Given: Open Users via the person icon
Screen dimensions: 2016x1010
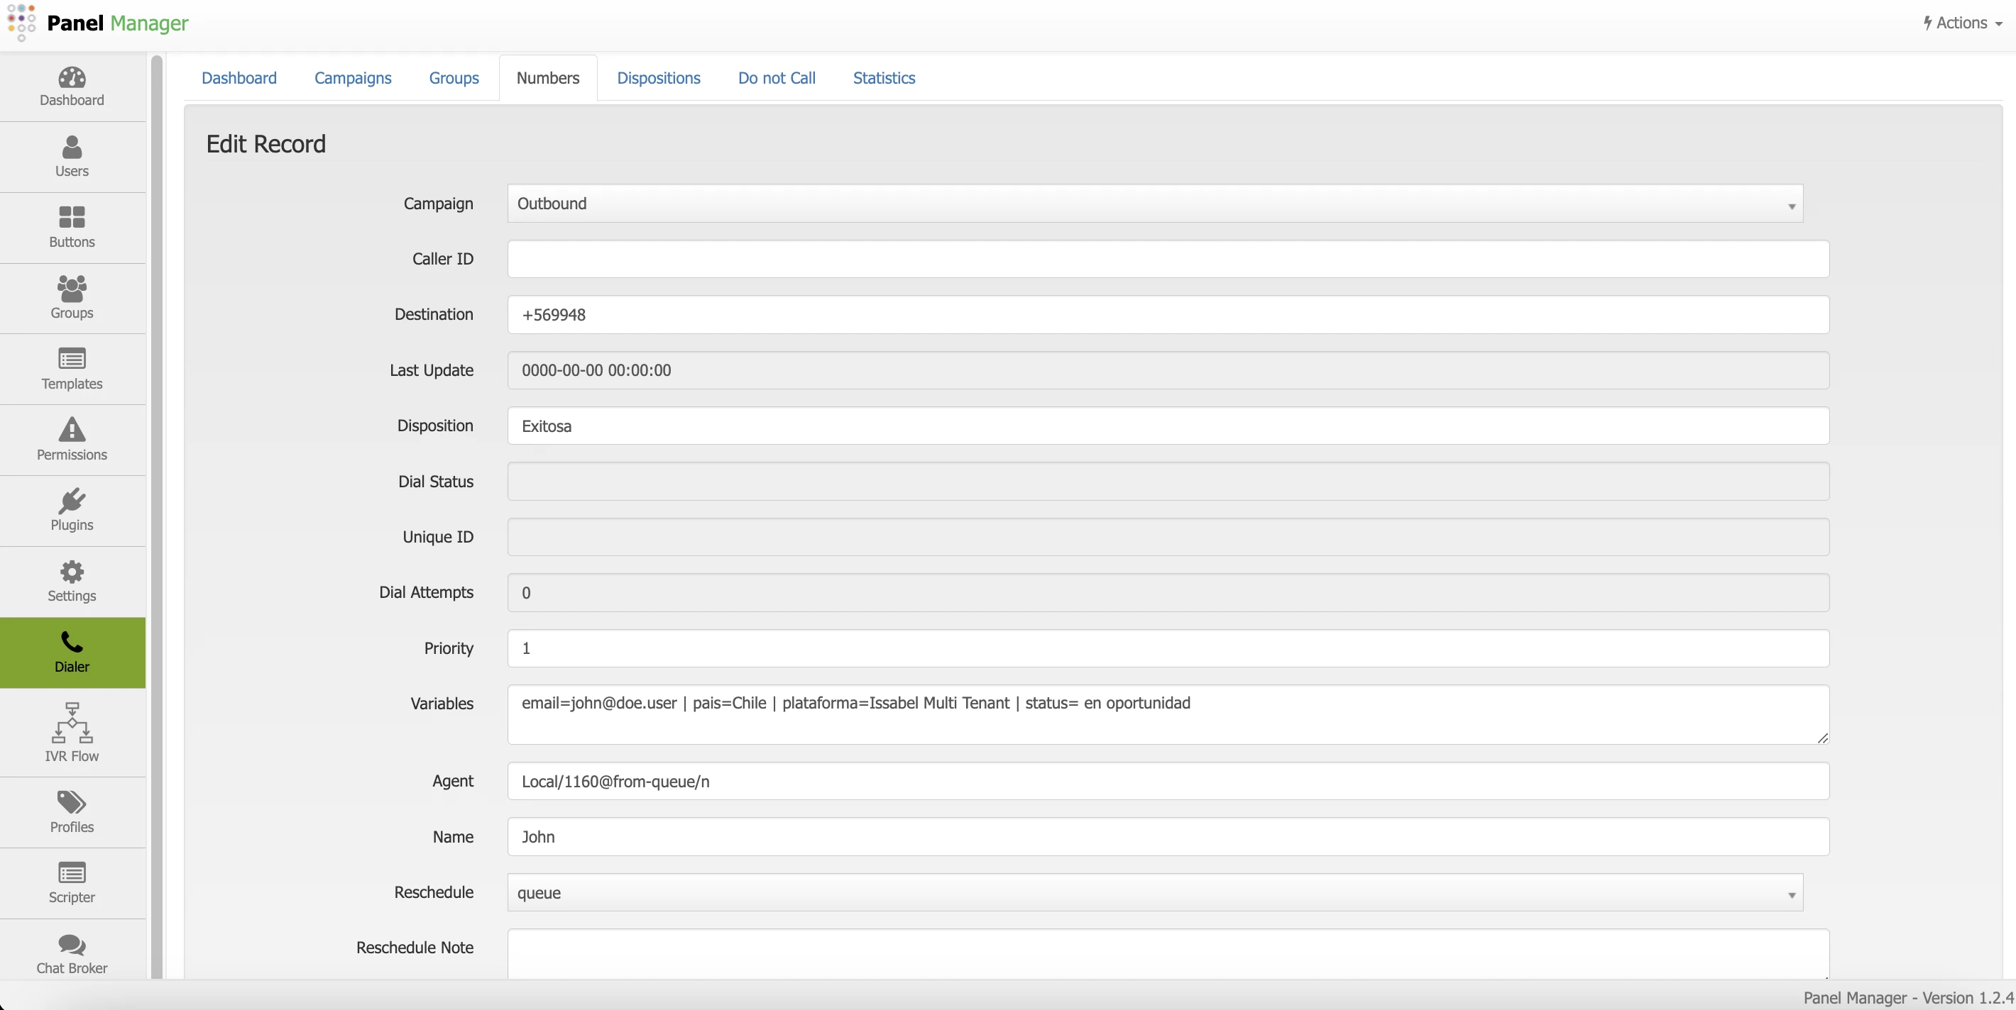Looking at the screenshot, I should point(72,147).
